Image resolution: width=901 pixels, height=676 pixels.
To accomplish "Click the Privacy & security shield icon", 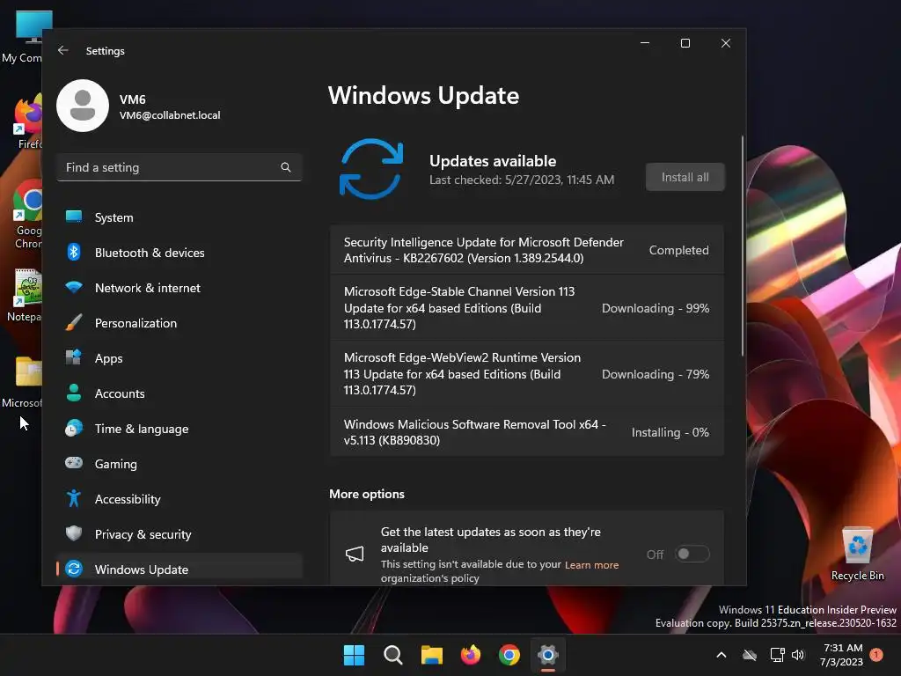I will coord(74,533).
